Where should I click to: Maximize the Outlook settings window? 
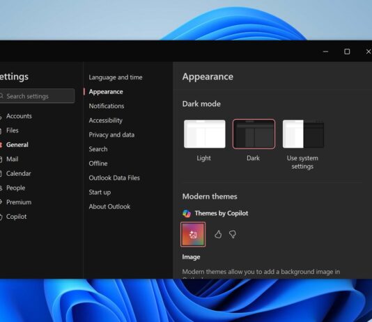(x=347, y=52)
